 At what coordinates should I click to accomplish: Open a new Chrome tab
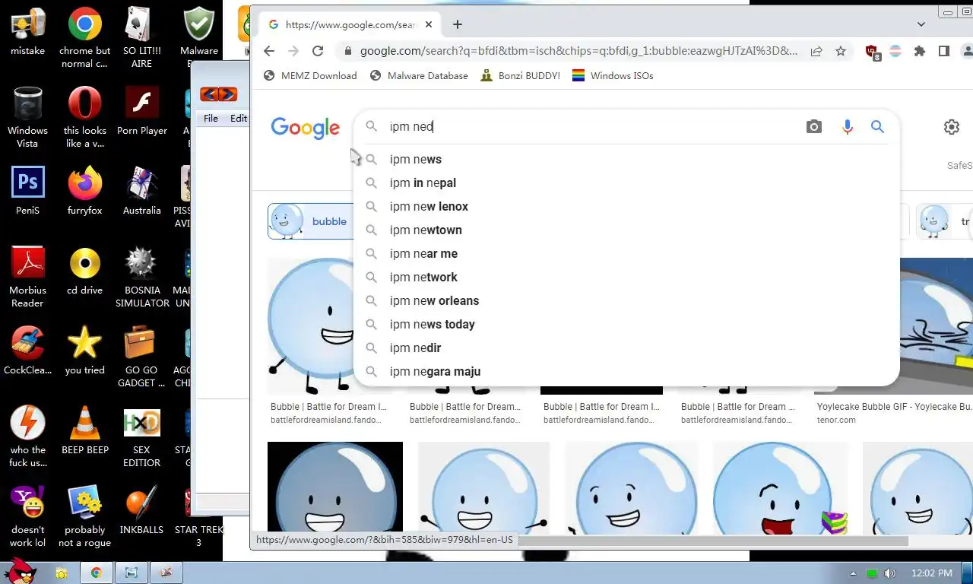click(x=458, y=24)
